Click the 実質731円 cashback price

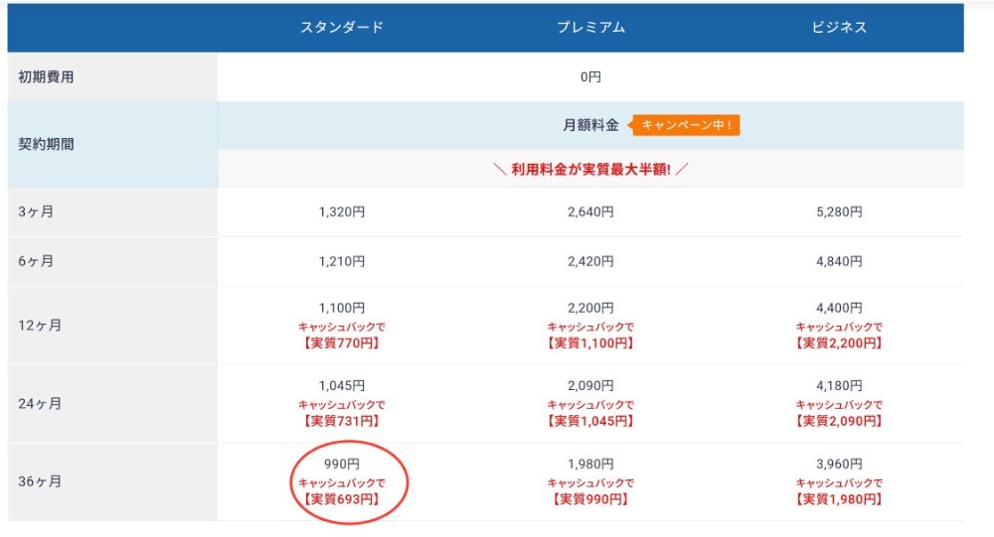(x=342, y=421)
